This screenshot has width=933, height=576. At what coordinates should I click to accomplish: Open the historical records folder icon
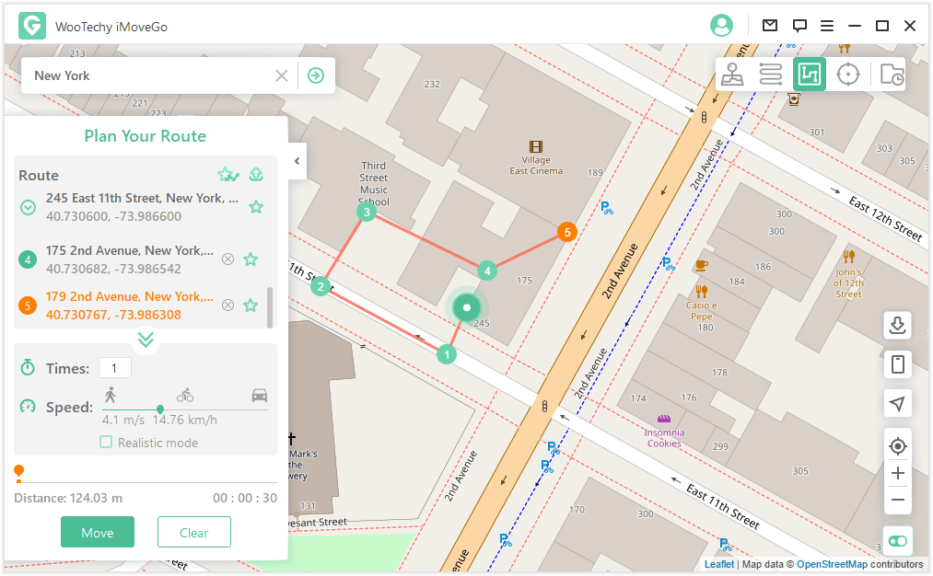click(892, 75)
